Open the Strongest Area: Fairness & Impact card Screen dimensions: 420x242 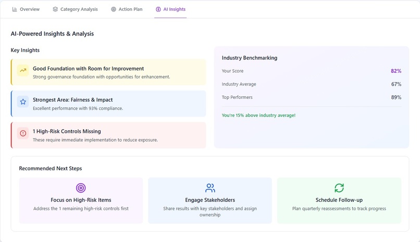[x=108, y=104]
